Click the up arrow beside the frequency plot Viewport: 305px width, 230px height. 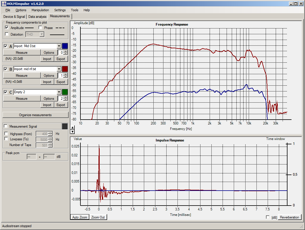click(72, 128)
